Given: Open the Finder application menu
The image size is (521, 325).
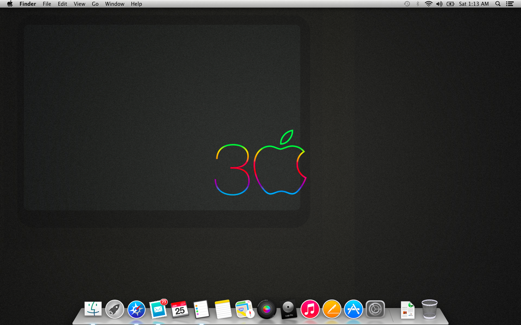Looking at the screenshot, I should (28, 4).
